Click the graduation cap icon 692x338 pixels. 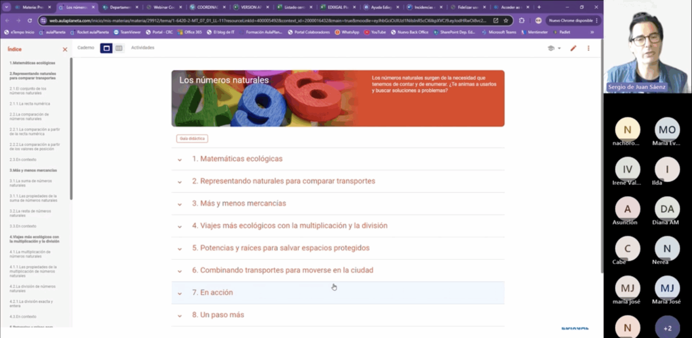tap(551, 48)
